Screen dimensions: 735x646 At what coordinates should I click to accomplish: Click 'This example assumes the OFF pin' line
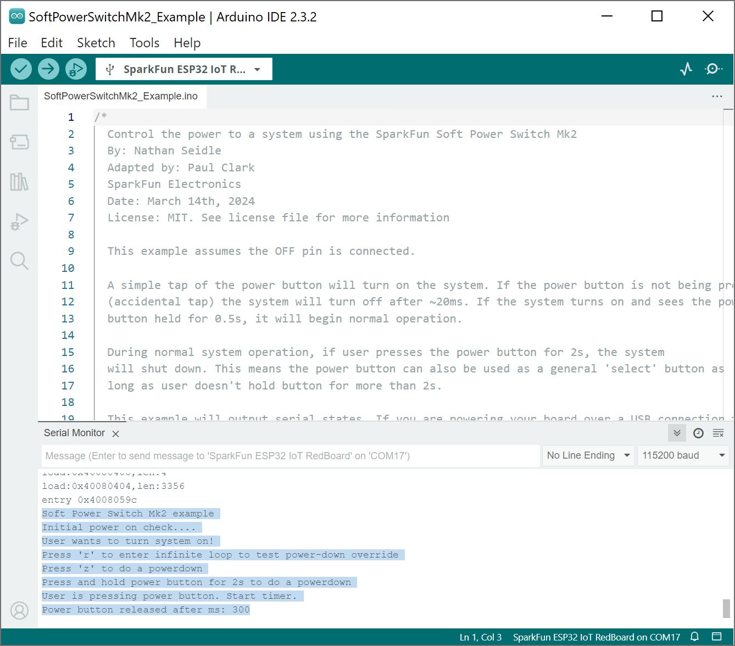click(261, 251)
